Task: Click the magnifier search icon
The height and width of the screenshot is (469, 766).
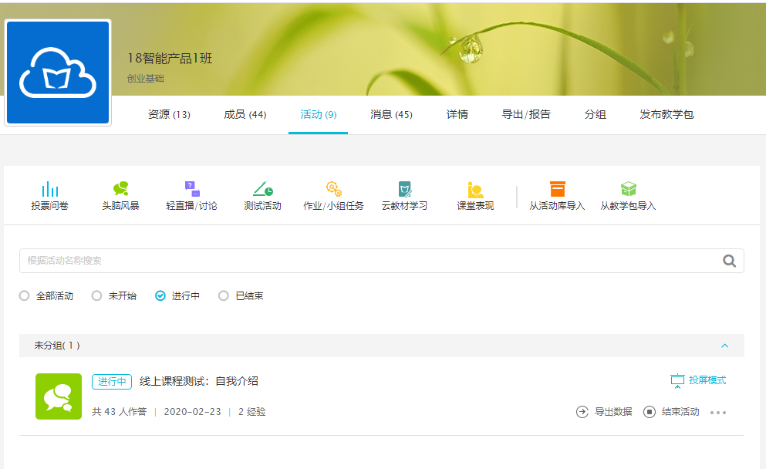Action: (x=729, y=261)
